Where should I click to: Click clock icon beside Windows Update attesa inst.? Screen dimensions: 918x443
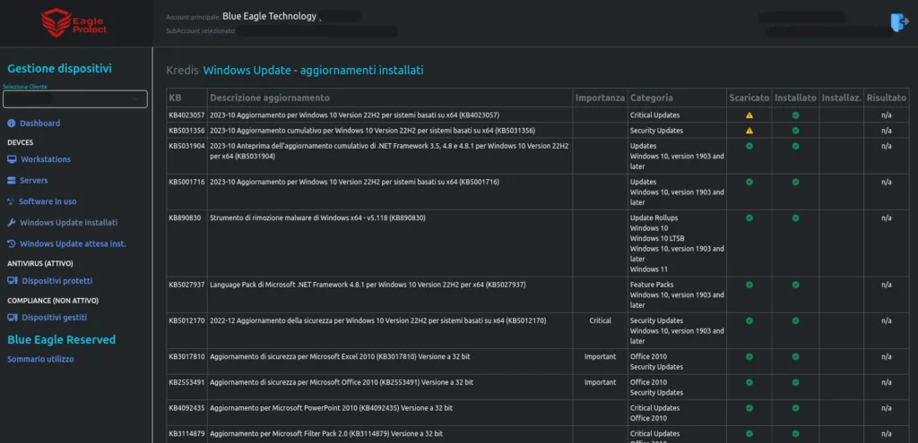pos(11,243)
